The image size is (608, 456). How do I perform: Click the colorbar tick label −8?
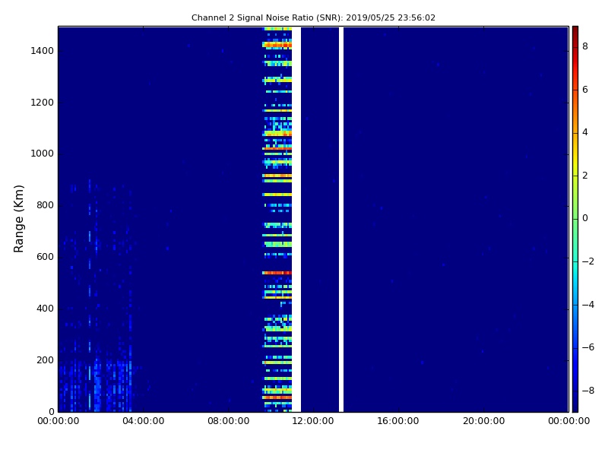(x=587, y=391)
